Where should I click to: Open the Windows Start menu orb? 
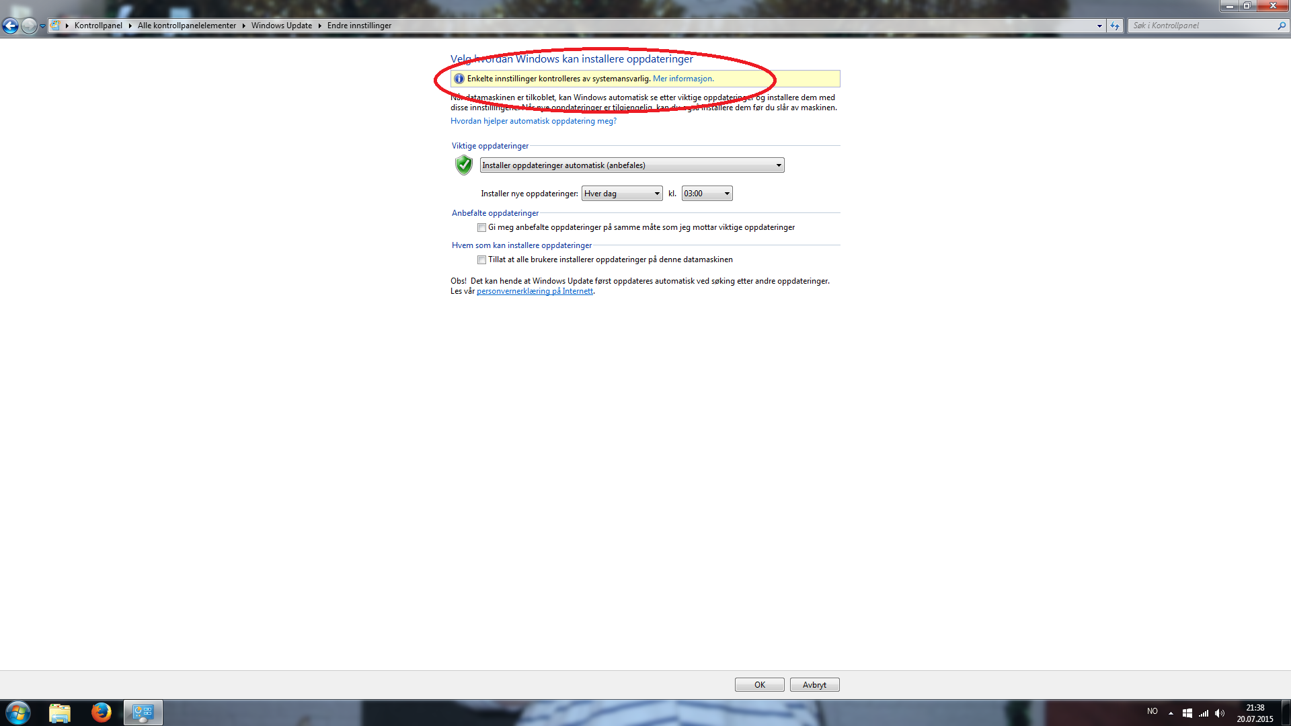pos(18,713)
